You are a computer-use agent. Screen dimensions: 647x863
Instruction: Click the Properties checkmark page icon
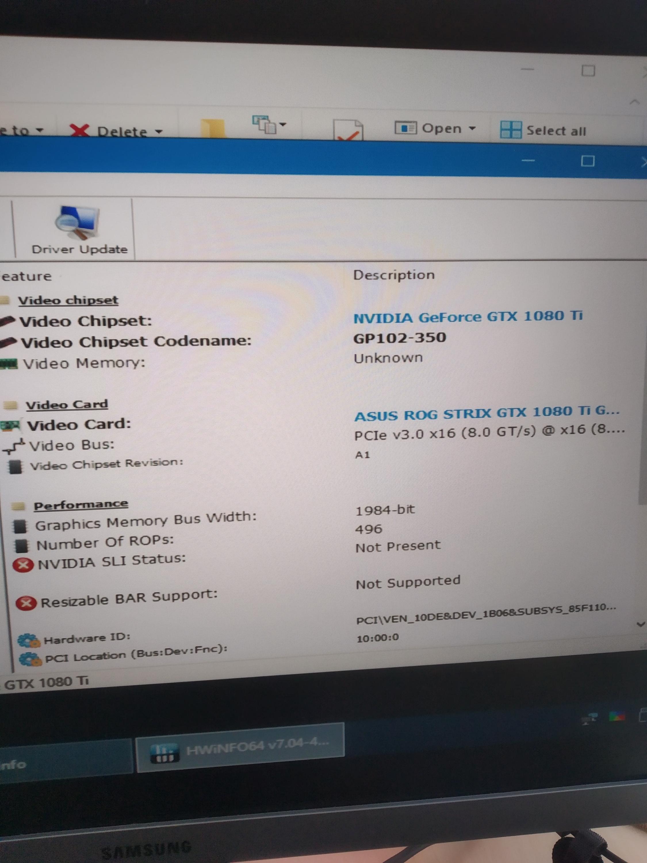348,131
